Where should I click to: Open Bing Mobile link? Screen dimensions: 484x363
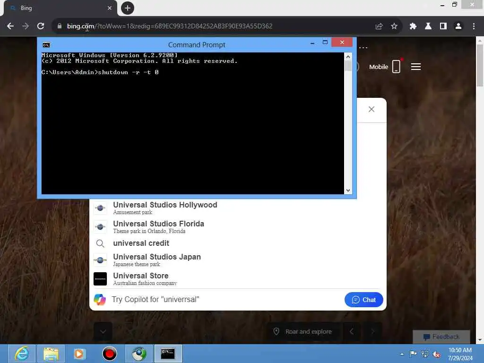379,67
